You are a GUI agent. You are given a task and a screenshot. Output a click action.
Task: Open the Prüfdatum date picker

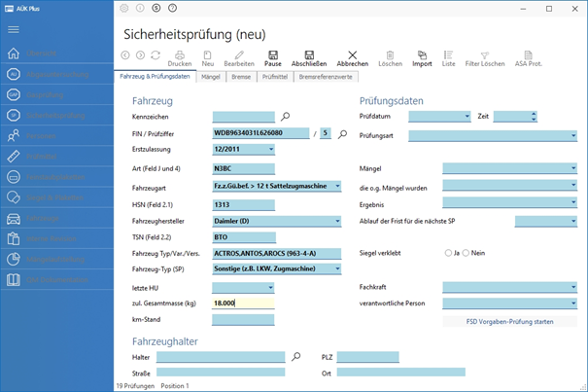coord(467,116)
